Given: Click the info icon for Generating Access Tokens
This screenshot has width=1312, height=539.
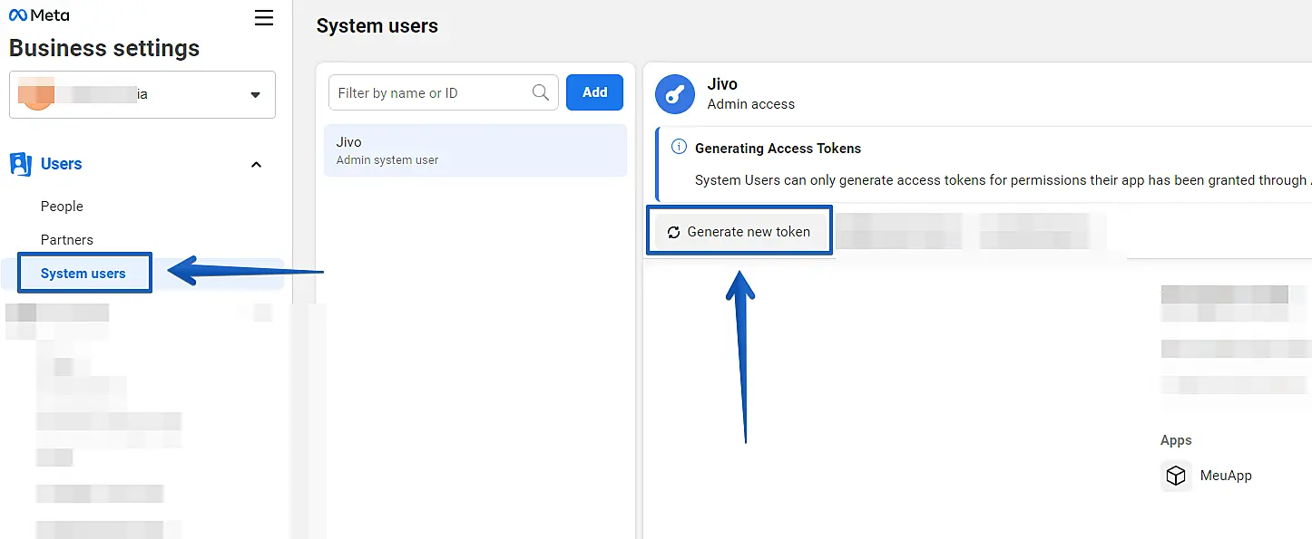Looking at the screenshot, I should tap(678, 147).
